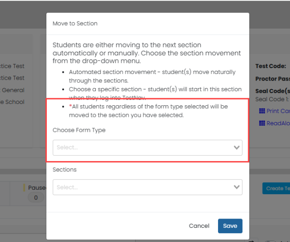
Task: Click the Paused status label
Action: coord(37,188)
